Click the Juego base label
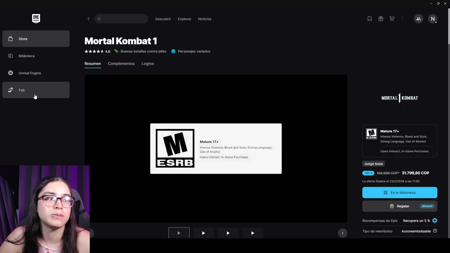This screenshot has height=253, width=450. [x=373, y=164]
